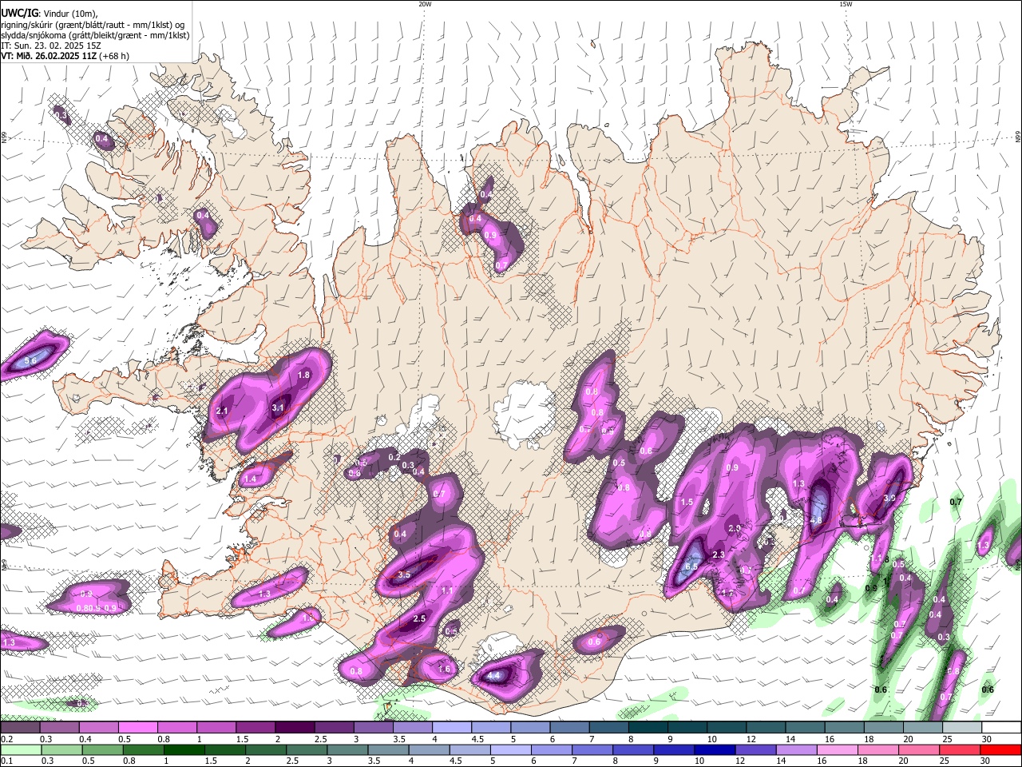1022x767 pixels.
Task: Click the 6.5 value in the blue southeast cell
Action: pos(691,567)
